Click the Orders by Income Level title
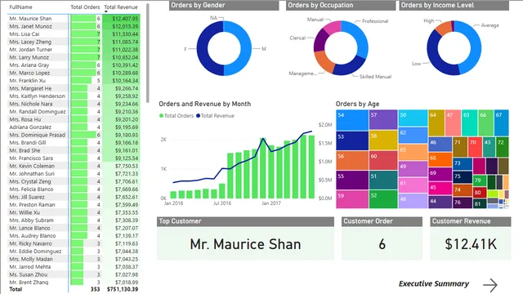523x294 pixels. pos(454,6)
